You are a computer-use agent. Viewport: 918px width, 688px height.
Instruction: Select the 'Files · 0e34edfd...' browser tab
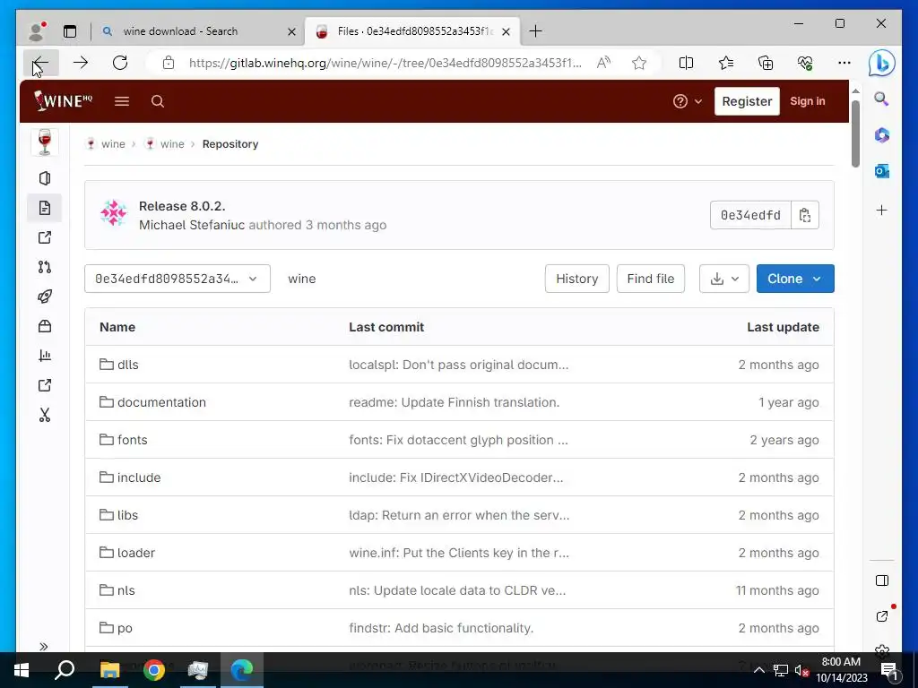pos(412,31)
